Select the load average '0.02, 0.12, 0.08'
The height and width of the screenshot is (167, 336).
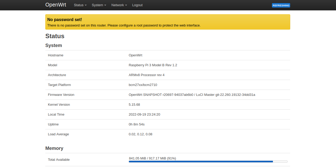click(141, 134)
